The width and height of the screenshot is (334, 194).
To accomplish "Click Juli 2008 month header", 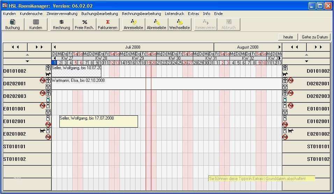I will pyautogui.click(x=133, y=47).
